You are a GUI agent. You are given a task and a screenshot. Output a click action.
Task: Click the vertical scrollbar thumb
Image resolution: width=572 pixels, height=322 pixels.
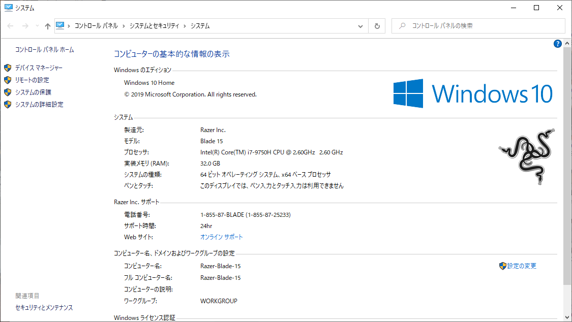coord(567,166)
